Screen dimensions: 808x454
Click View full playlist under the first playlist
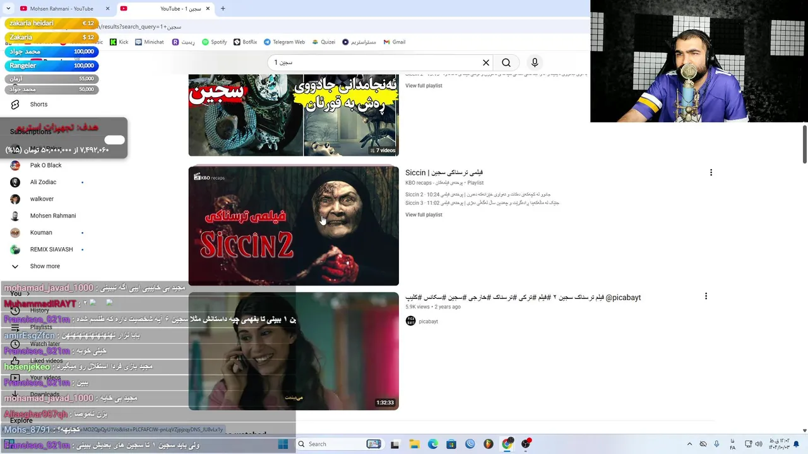[x=424, y=86]
